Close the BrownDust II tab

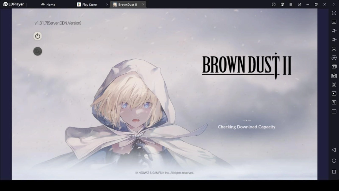(x=143, y=5)
